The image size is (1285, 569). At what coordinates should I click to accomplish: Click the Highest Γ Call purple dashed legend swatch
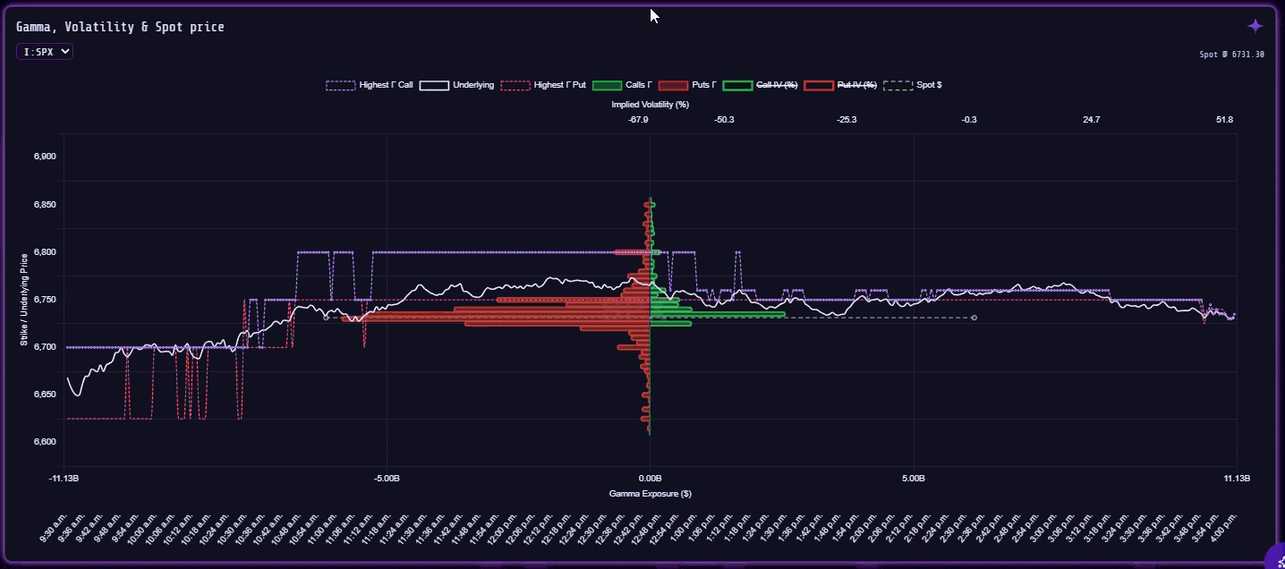[x=341, y=85]
